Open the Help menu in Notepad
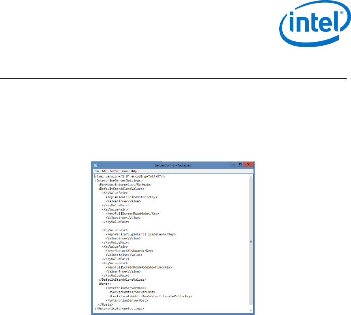This screenshot has height=315, width=351. pos(133,171)
